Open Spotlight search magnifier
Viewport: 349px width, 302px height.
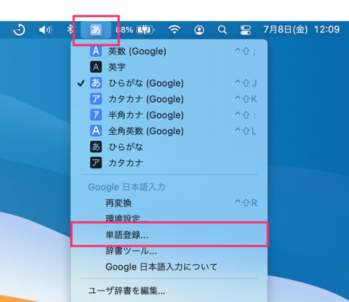222,30
